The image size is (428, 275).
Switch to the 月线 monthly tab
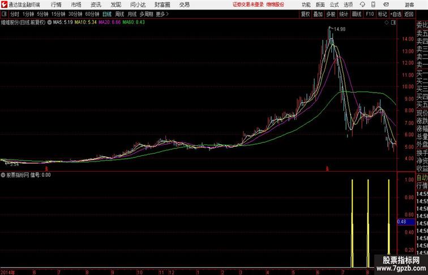click(132, 14)
